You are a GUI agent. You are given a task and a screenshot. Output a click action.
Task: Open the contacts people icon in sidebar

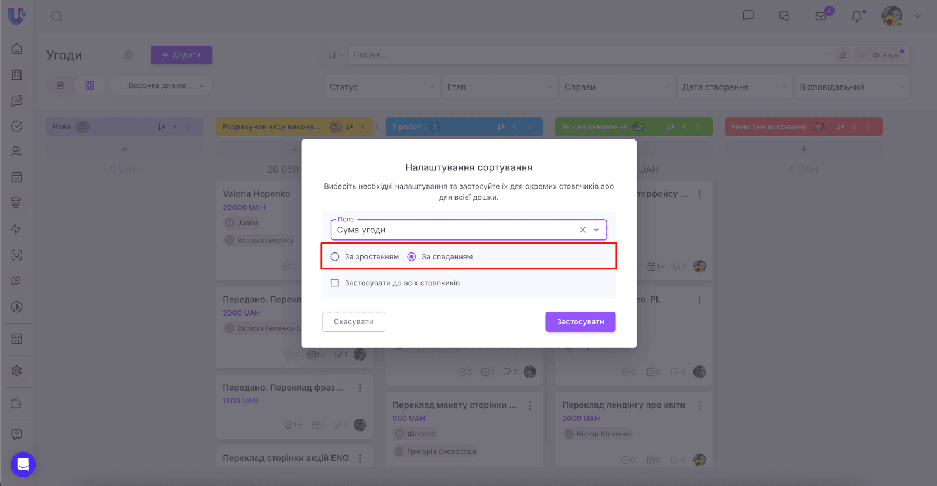(17, 151)
